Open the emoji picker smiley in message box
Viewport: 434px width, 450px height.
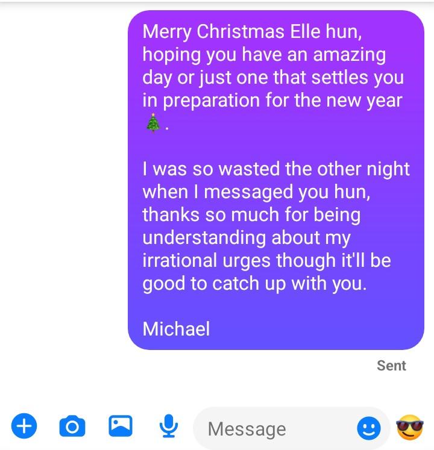click(x=369, y=428)
